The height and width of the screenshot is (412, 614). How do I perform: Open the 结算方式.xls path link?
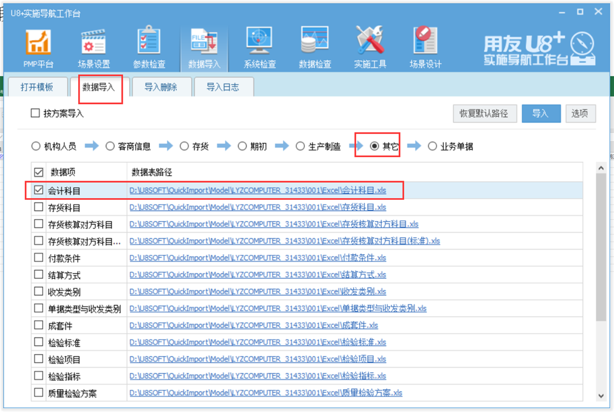(x=258, y=275)
